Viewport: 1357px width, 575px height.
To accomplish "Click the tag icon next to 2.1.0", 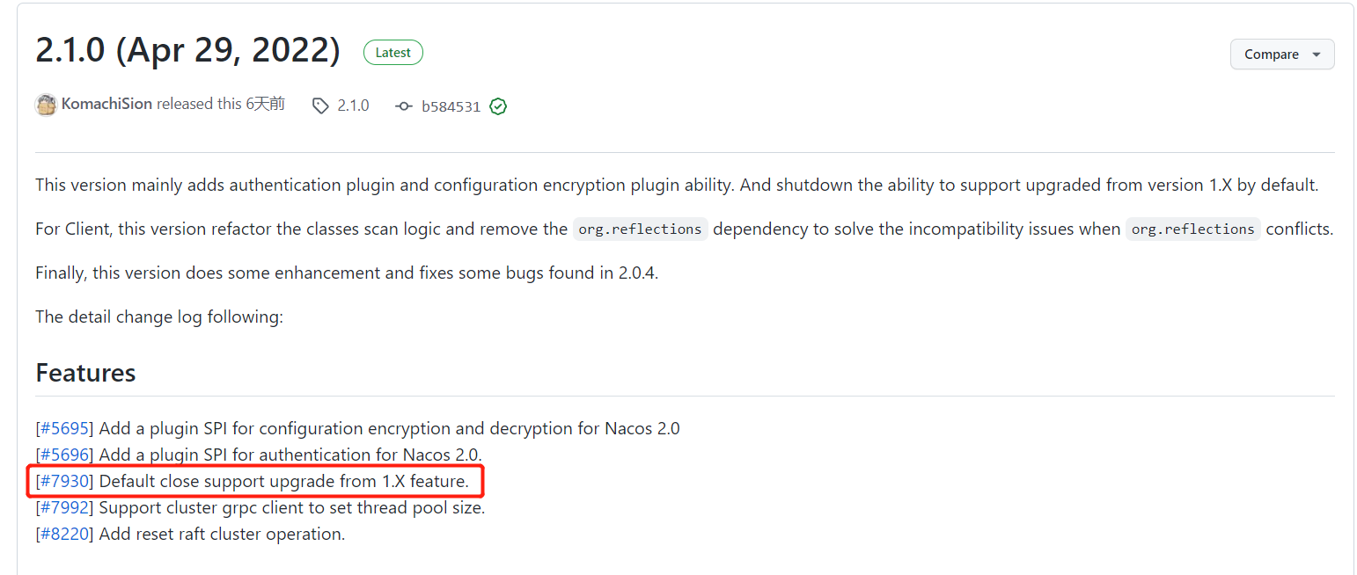I will (320, 105).
